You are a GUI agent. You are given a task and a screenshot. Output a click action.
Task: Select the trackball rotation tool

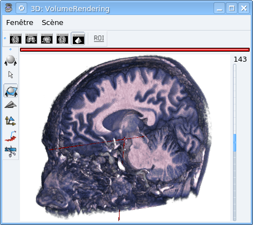point(11,61)
